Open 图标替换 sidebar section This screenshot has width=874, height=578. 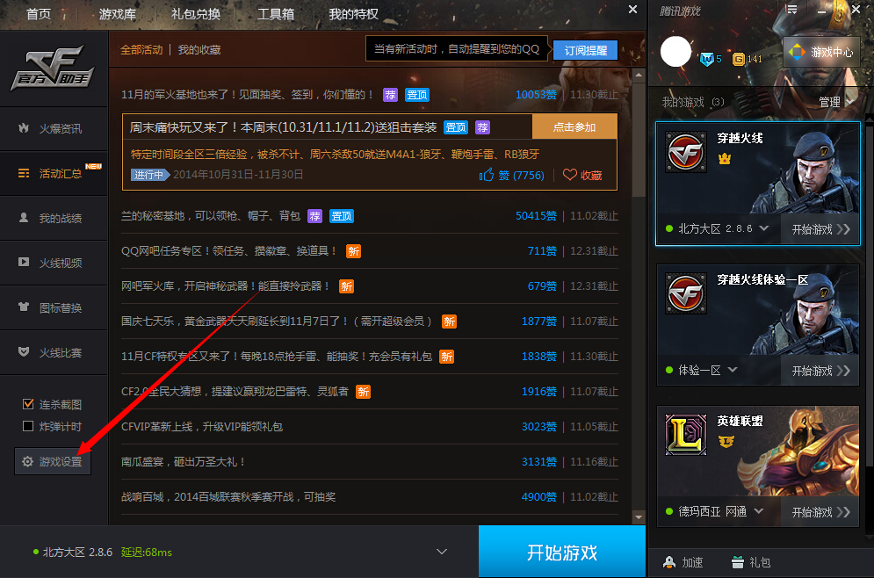pyautogui.click(x=54, y=307)
